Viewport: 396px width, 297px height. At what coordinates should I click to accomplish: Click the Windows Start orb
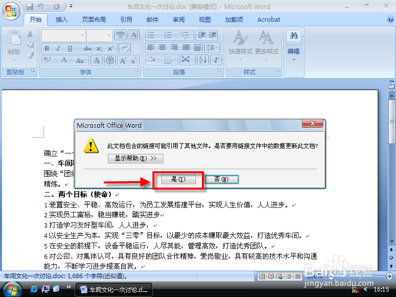(x=12, y=290)
